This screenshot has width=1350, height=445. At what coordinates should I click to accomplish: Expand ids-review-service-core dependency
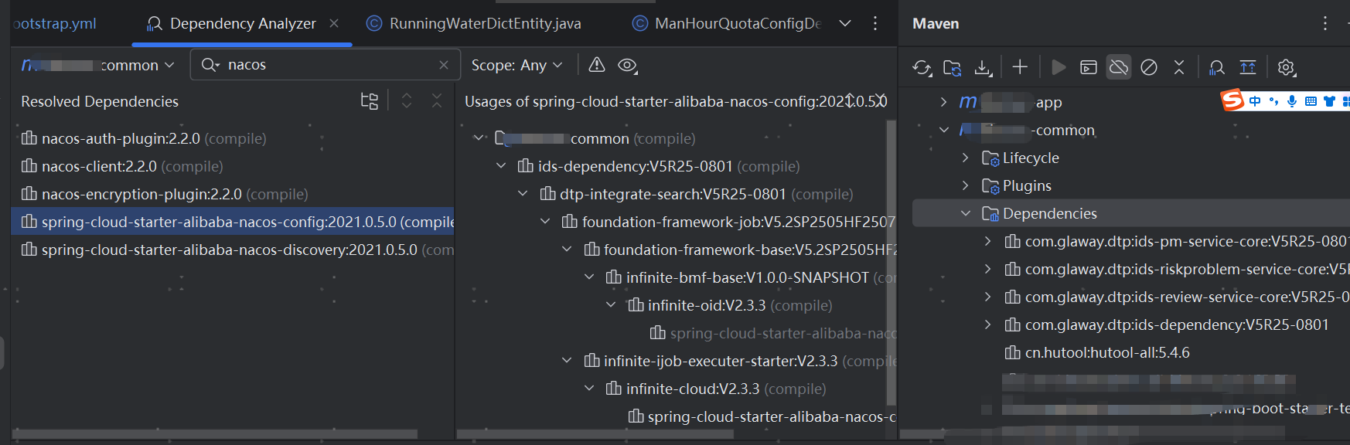point(987,297)
